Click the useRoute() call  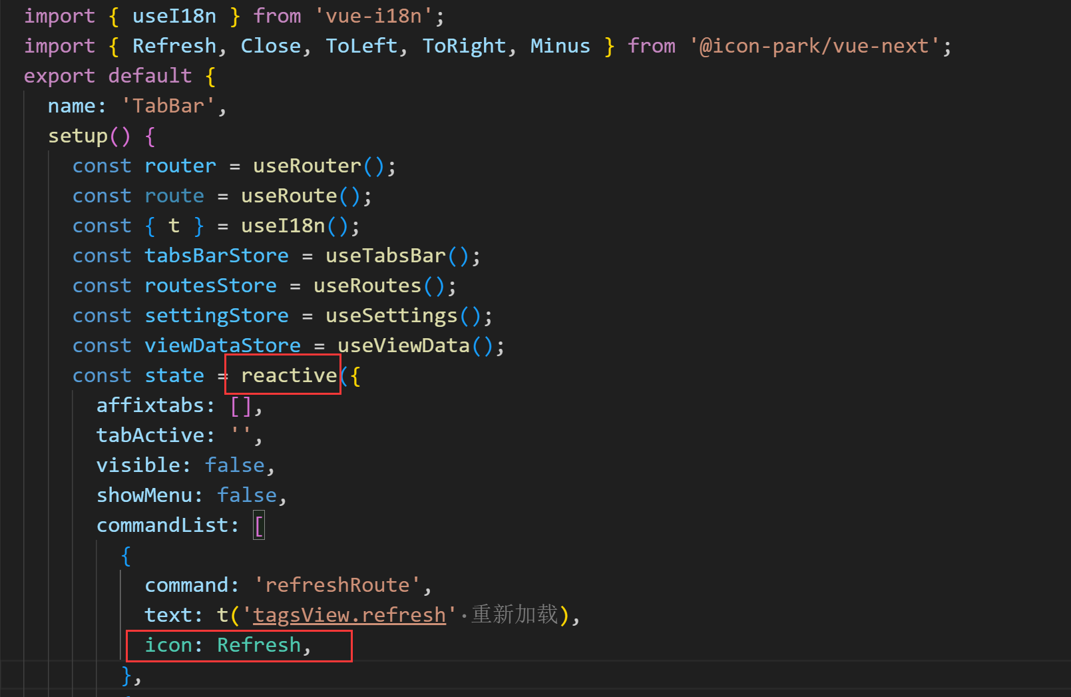[300, 196]
